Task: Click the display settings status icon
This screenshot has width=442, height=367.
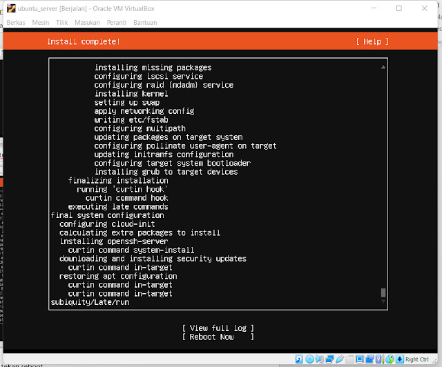Action: pos(359,359)
